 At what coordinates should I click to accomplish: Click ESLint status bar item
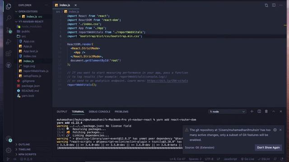tap(264, 159)
